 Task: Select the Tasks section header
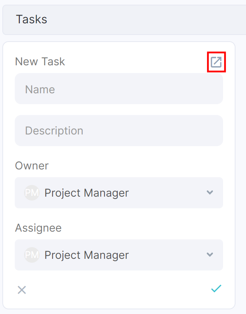[31, 19]
